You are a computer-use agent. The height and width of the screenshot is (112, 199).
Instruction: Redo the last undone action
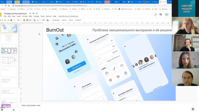[x=8, y=20]
